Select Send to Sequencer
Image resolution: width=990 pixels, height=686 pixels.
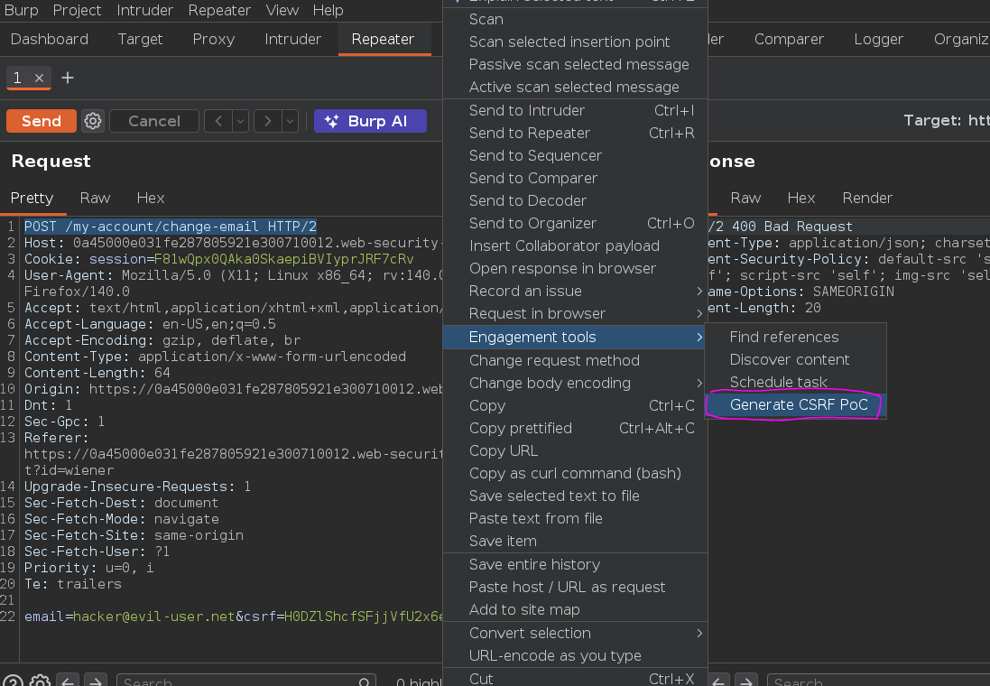(x=575, y=156)
